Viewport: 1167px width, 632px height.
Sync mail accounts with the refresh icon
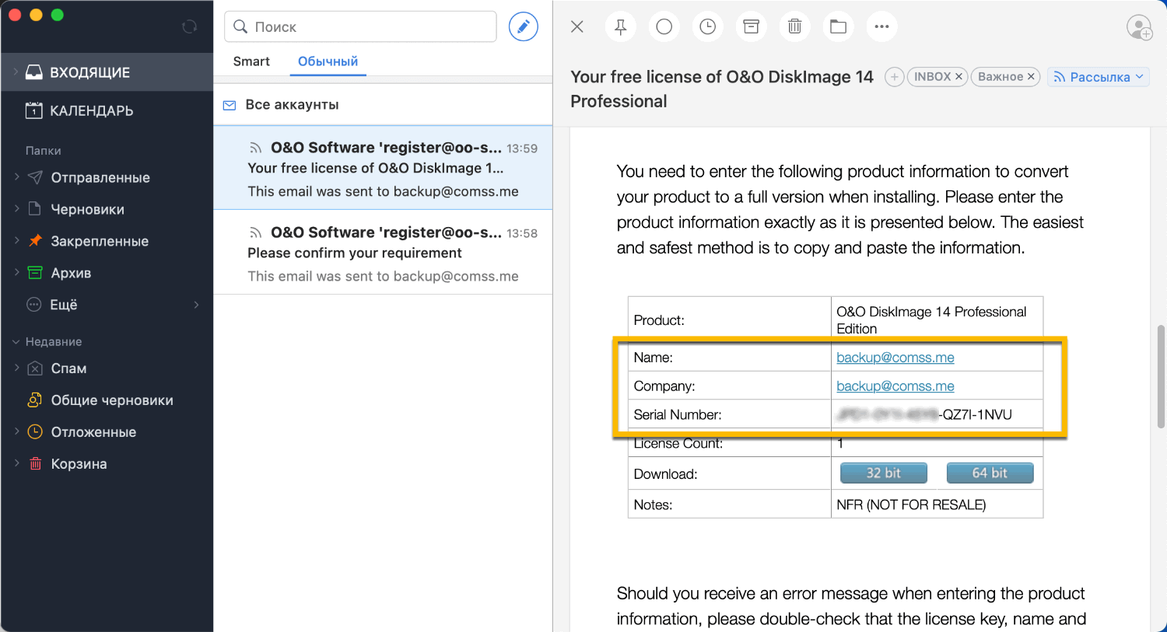189,26
